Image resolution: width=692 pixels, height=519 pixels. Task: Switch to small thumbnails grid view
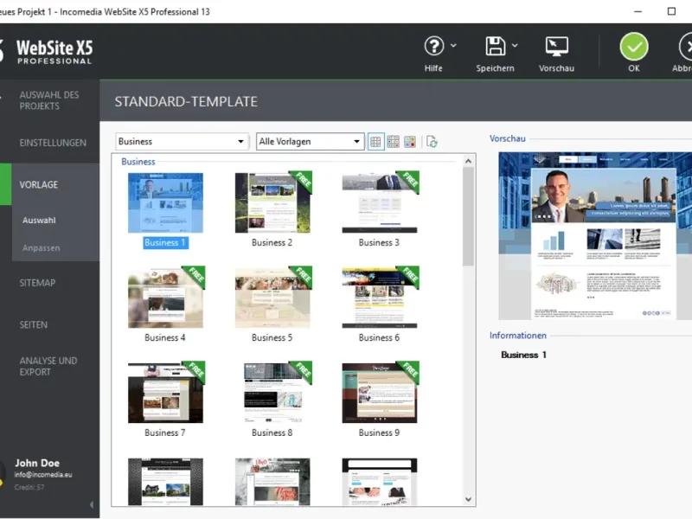[375, 142]
